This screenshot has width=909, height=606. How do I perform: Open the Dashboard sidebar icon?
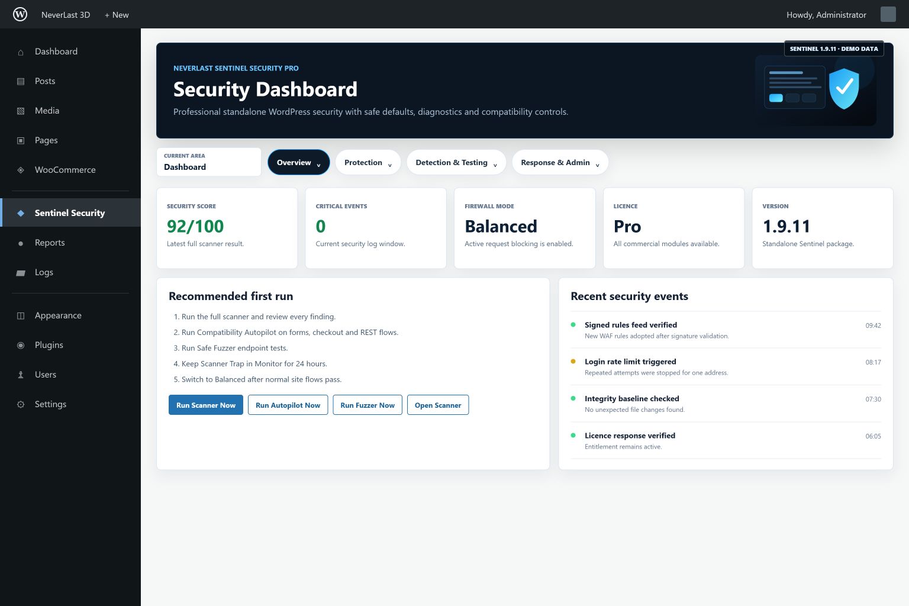click(x=21, y=52)
